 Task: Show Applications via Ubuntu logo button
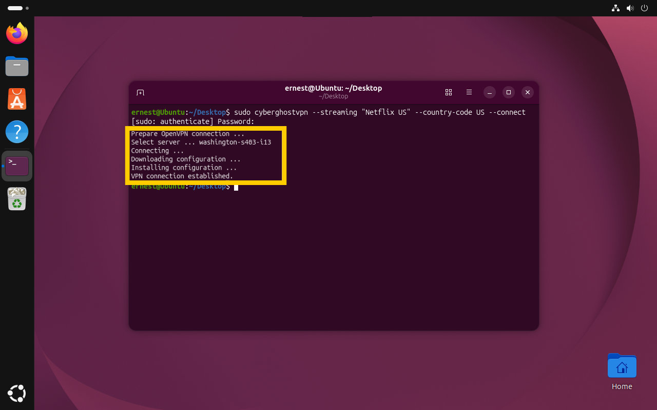(x=17, y=394)
